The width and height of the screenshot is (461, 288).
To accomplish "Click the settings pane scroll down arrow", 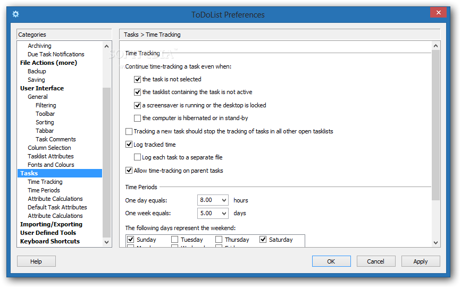I will (435, 243).
